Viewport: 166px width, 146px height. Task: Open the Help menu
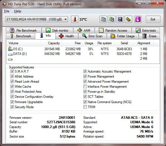tap(18, 11)
